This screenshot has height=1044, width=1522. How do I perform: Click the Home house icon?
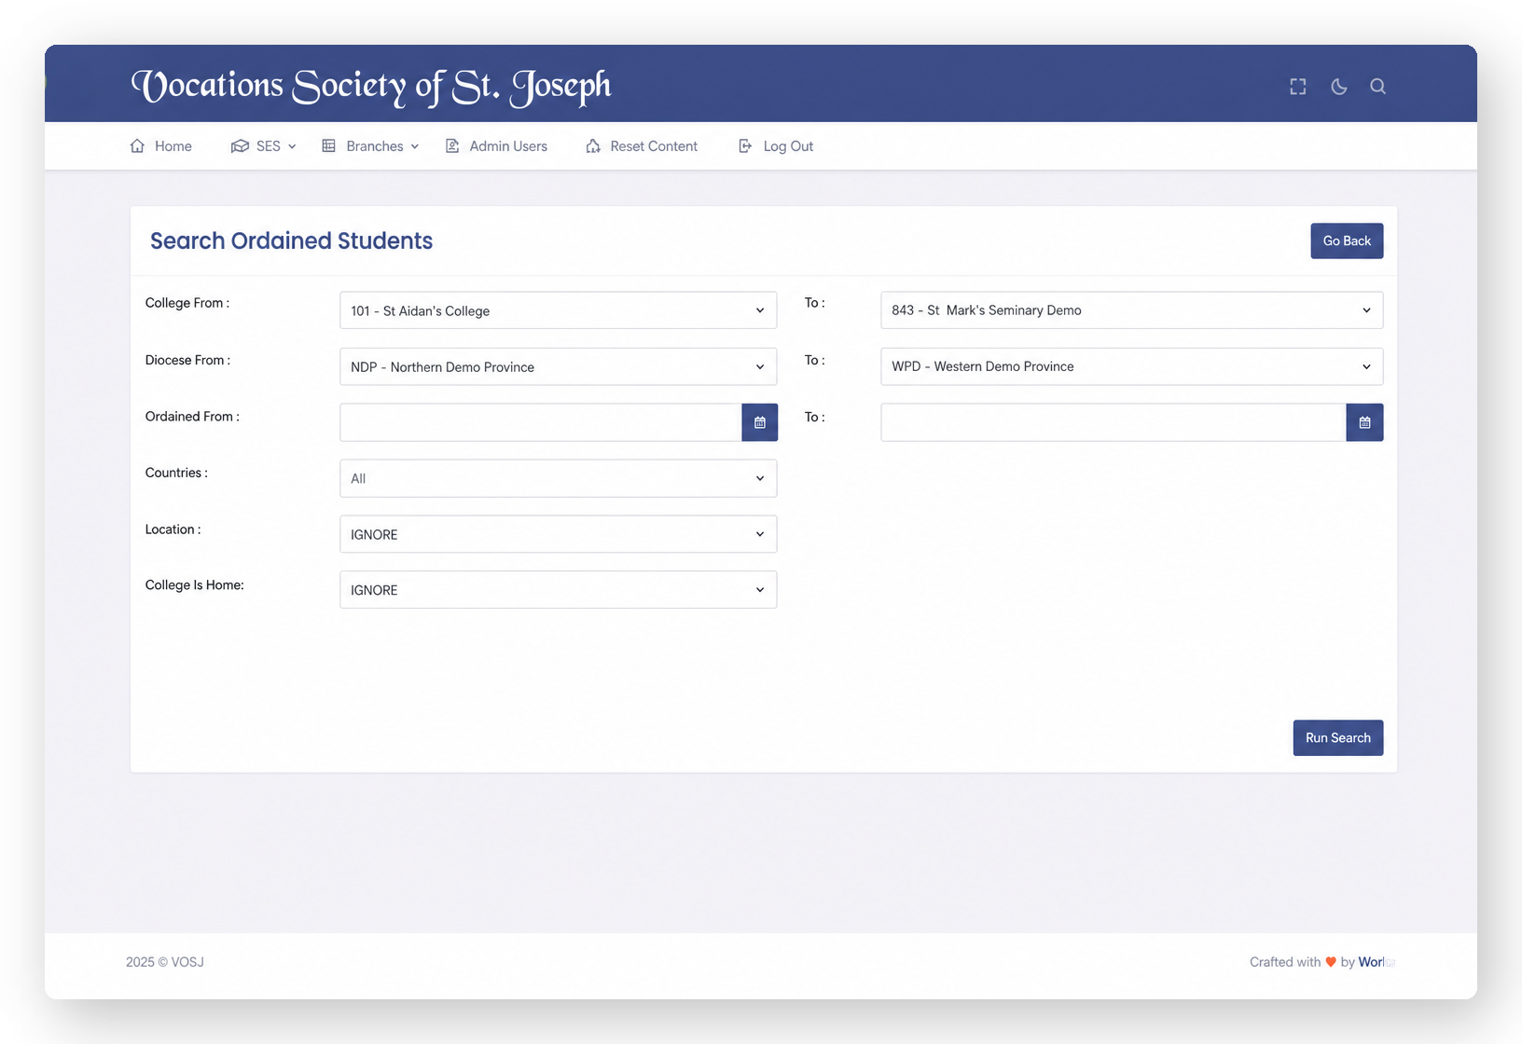pos(137,146)
